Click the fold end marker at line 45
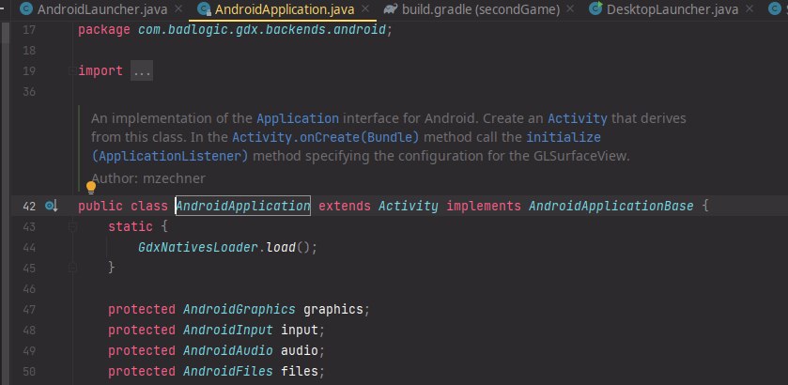Image resolution: width=788 pixels, height=385 pixels. pos(73,268)
